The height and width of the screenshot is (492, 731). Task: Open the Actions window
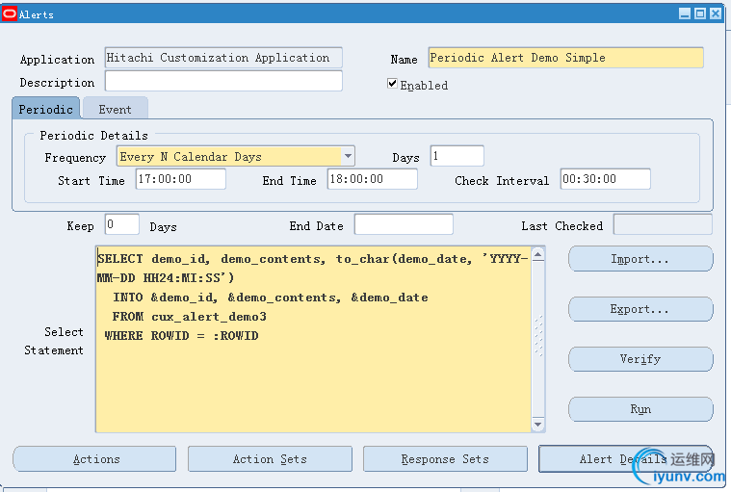94,459
